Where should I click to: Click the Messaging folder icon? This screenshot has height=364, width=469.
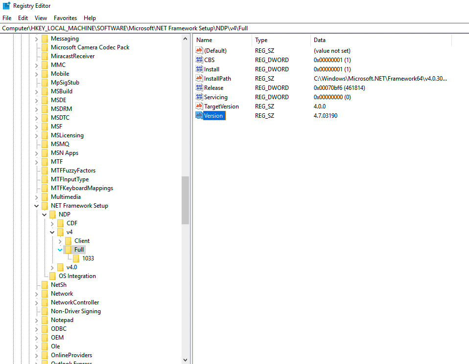click(x=45, y=39)
